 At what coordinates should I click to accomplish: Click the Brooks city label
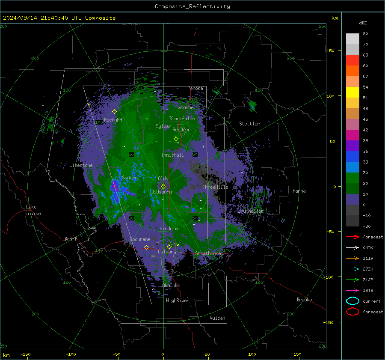tap(304, 300)
